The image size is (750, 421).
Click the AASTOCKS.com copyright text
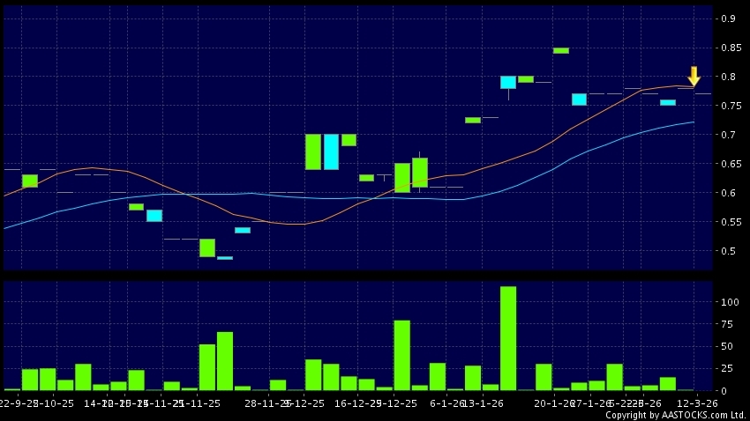pyautogui.click(x=677, y=415)
